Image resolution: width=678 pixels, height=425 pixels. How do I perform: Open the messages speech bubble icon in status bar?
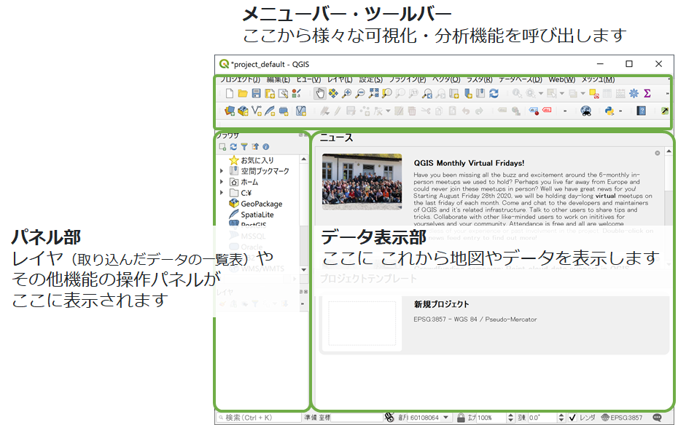tap(658, 417)
